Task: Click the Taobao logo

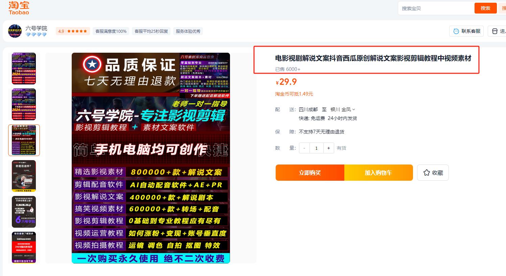Action: coord(19,8)
